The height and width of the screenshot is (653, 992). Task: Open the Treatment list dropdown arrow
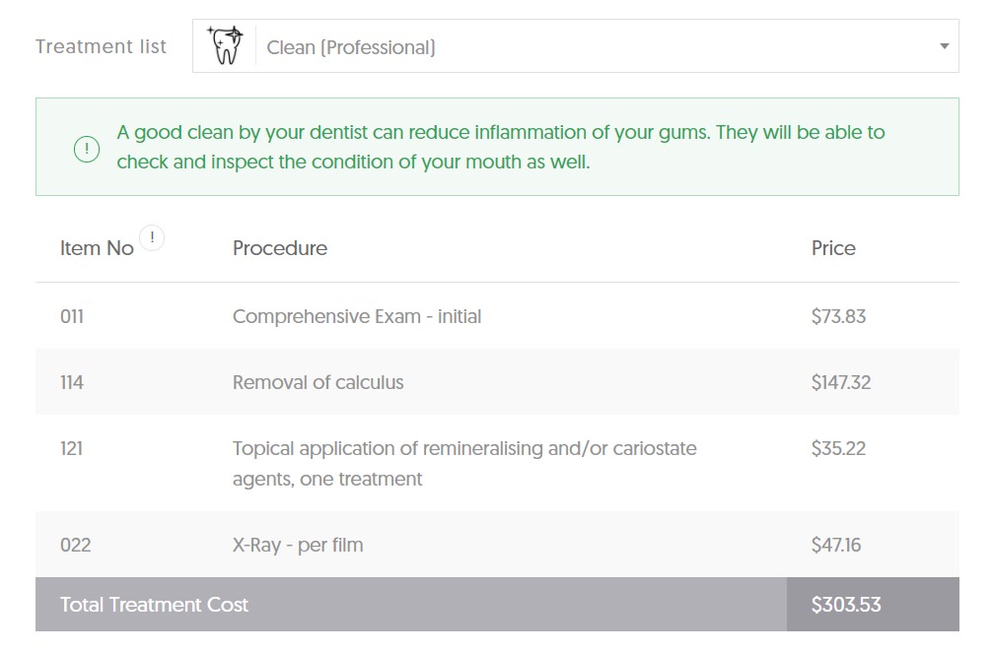point(944,46)
